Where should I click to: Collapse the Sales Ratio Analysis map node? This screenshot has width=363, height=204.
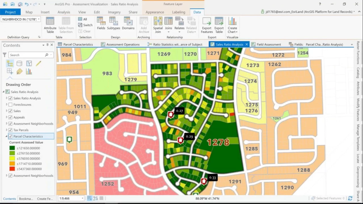tap(4, 92)
